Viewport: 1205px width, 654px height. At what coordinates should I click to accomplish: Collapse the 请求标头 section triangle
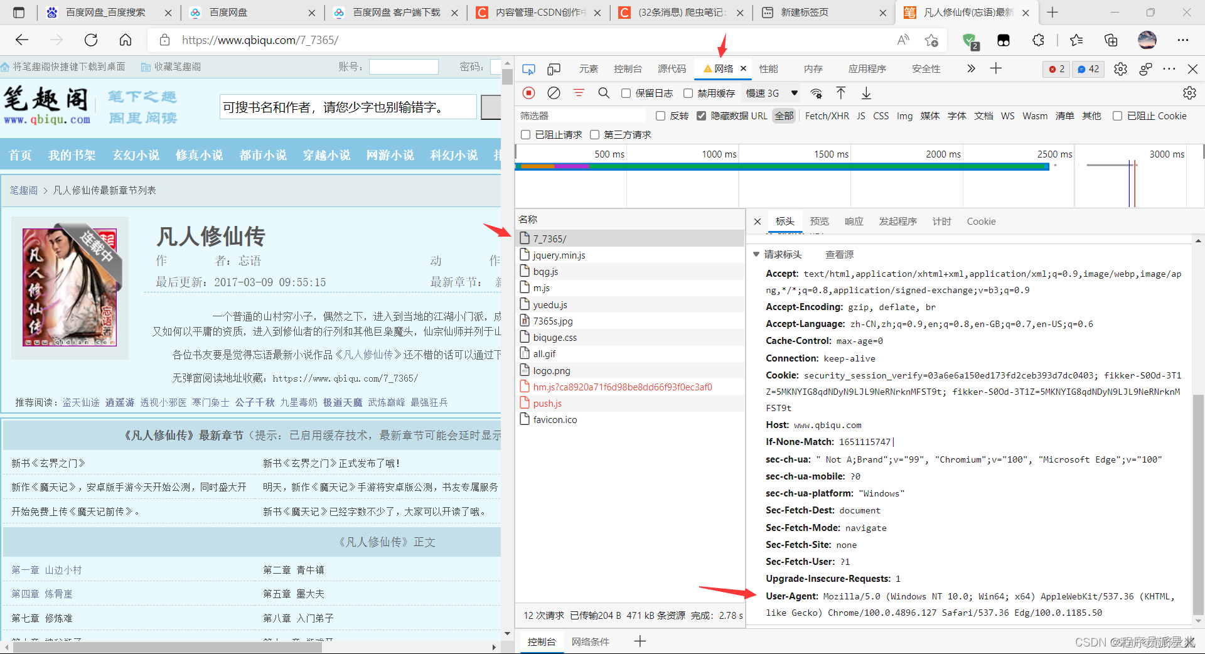pyautogui.click(x=756, y=254)
